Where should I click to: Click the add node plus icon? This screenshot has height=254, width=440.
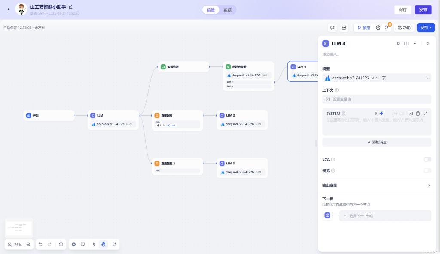pyautogui.click(x=73, y=244)
